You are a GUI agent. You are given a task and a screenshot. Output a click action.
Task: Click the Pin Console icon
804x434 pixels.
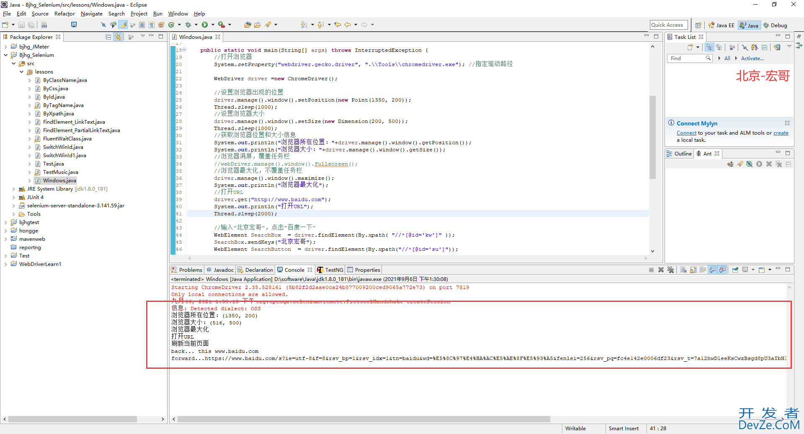[x=735, y=270]
